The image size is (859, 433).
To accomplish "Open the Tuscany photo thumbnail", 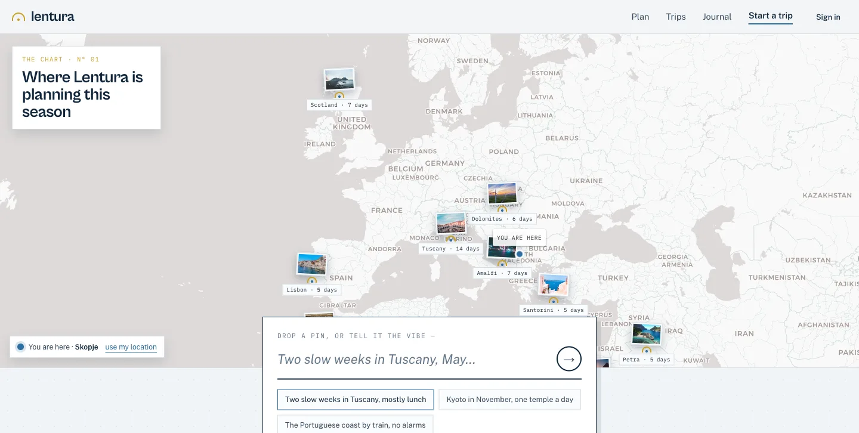I will pos(451,224).
